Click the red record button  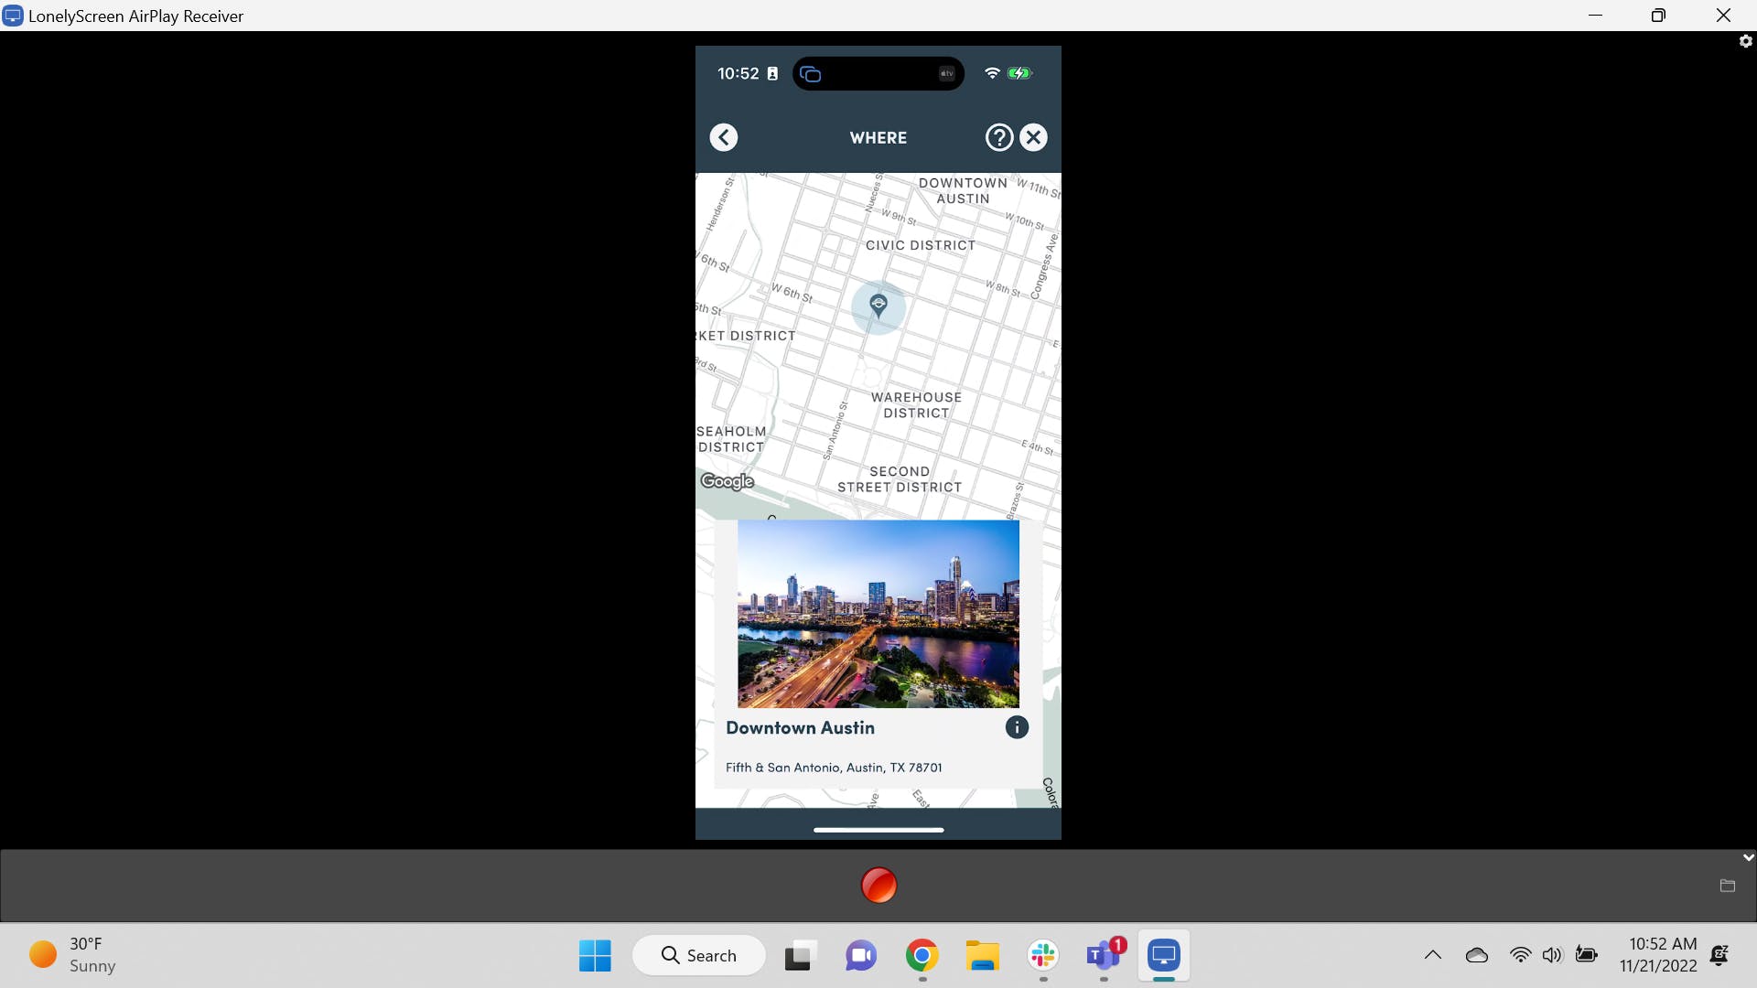pyautogui.click(x=878, y=885)
